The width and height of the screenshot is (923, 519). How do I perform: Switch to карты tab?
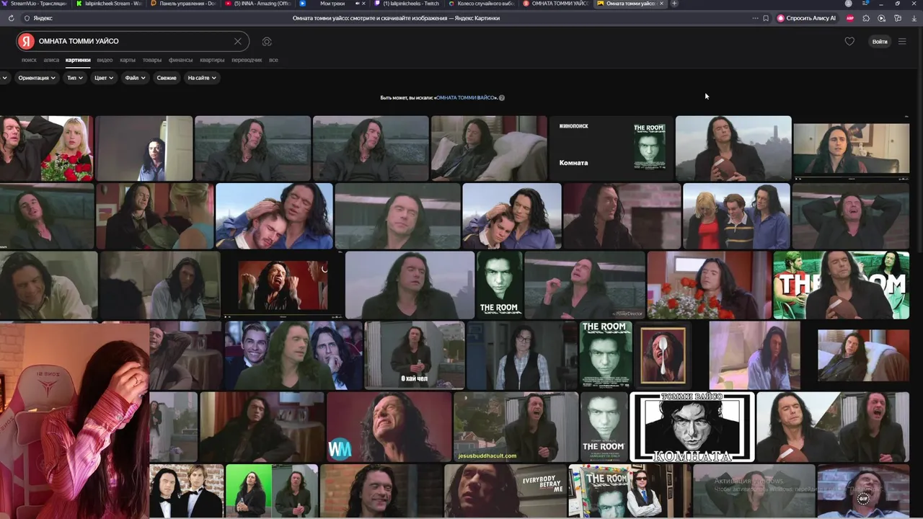[x=128, y=60]
